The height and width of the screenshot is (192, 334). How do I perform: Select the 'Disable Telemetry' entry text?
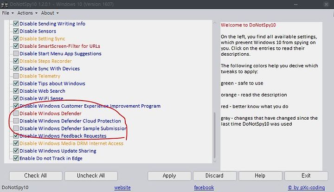coord(40,76)
